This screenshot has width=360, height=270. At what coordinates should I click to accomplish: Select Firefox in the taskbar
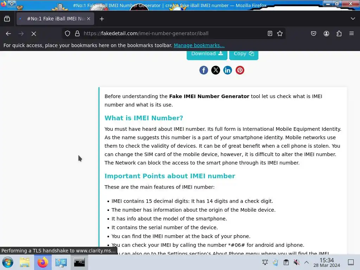click(x=43, y=262)
